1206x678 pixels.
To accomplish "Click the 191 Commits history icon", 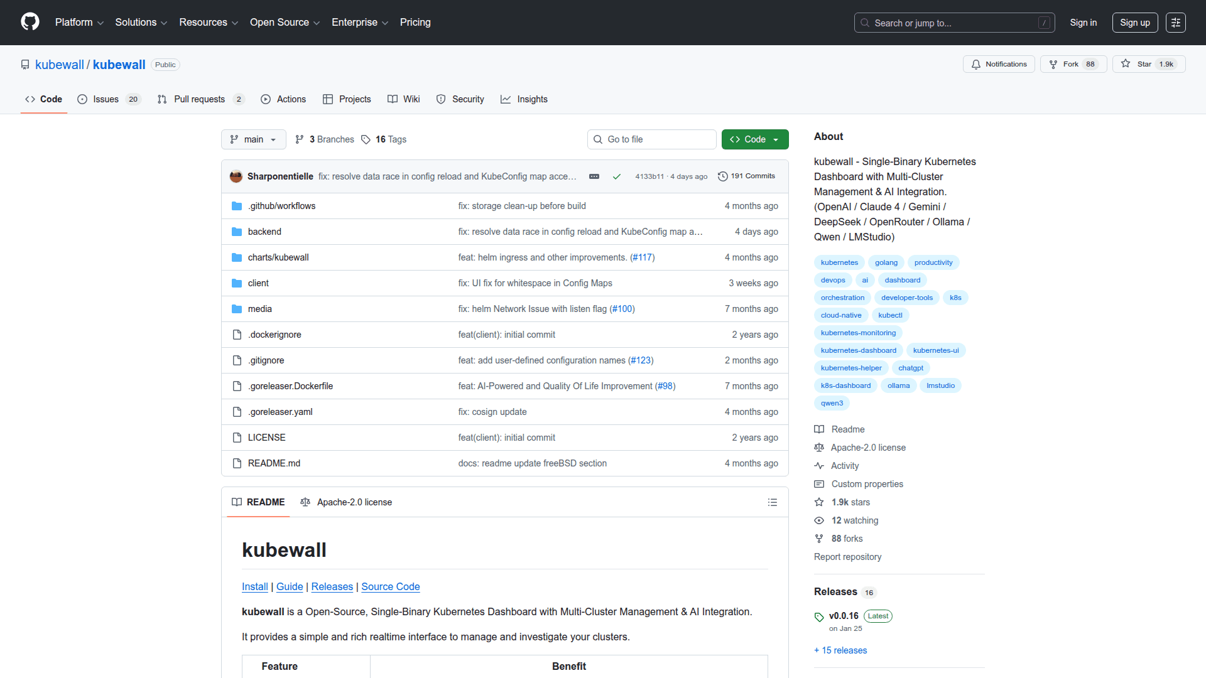I will point(722,176).
